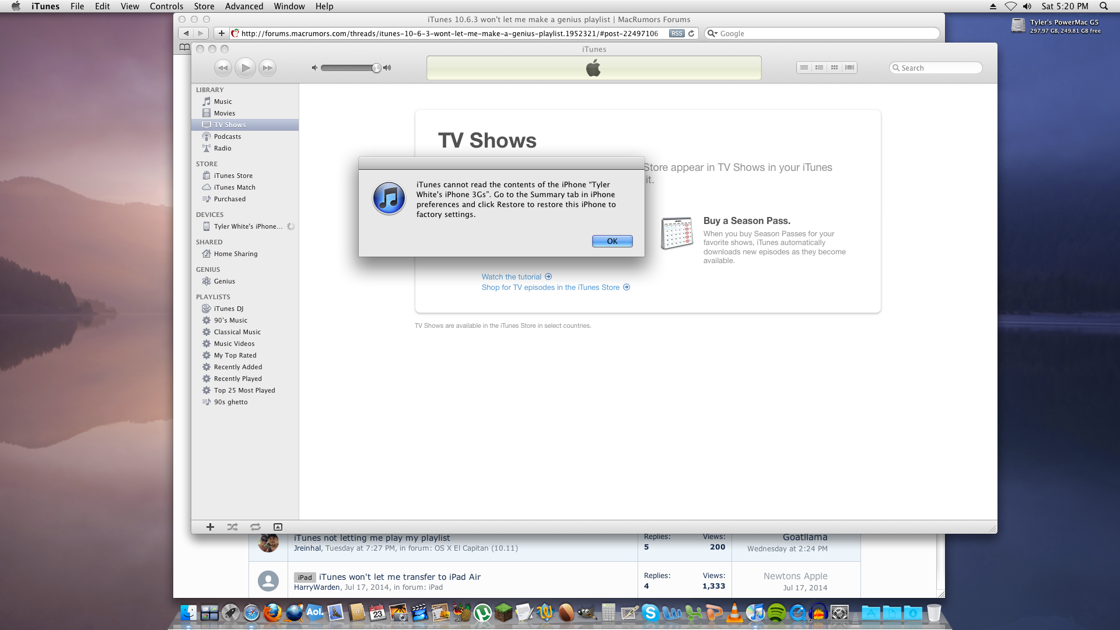The height and width of the screenshot is (630, 1120).
Task: Switch to Grid view
Action: (x=834, y=68)
